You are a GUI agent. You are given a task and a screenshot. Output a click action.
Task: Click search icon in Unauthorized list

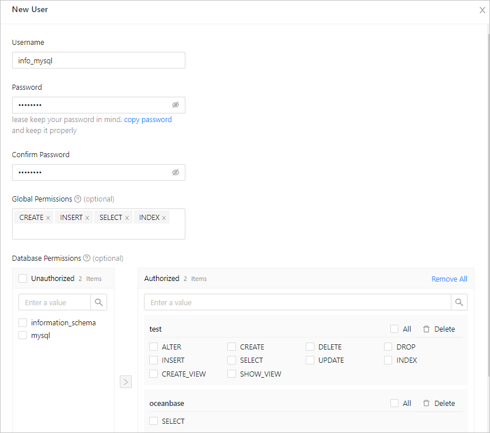click(x=98, y=302)
